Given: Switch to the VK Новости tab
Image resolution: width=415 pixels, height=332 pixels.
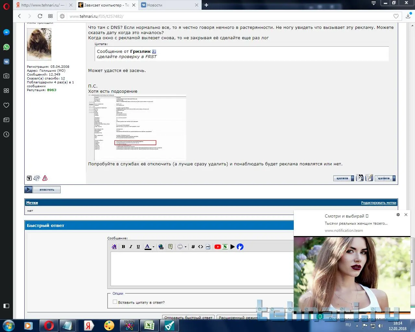Looking at the screenshot, I should 170,5.
